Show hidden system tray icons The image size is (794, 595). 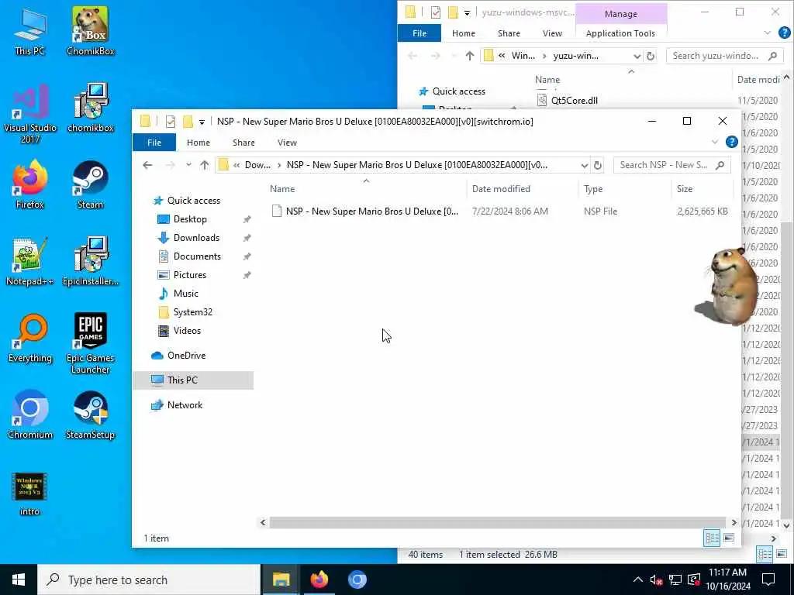pos(638,580)
